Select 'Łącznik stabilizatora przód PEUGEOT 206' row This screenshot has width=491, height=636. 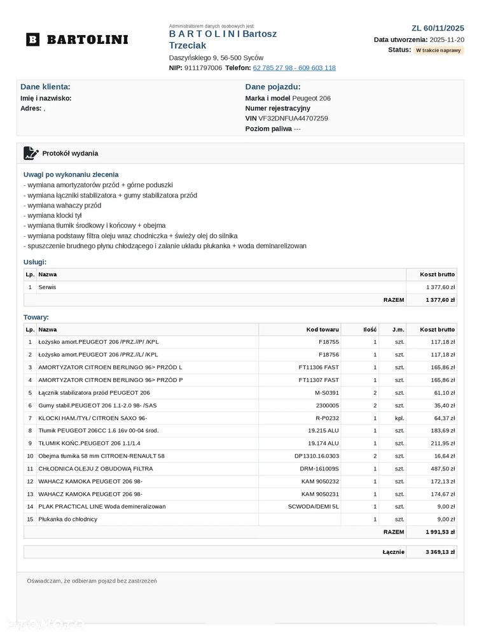[240, 393]
